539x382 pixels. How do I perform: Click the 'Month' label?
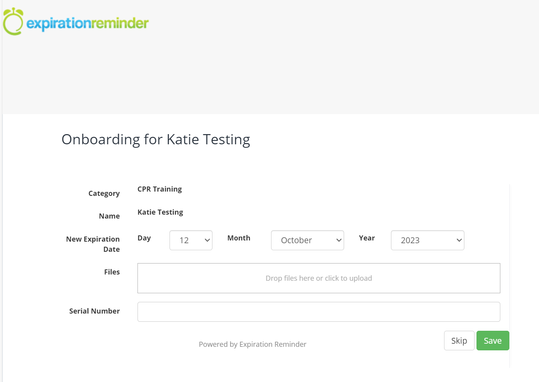tap(239, 238)
